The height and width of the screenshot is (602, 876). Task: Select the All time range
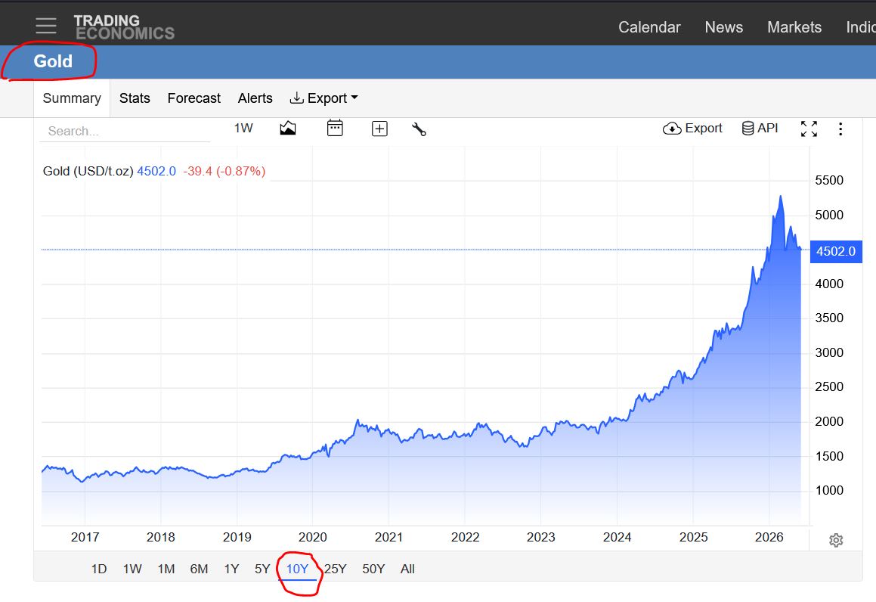(x=407, y=569)
